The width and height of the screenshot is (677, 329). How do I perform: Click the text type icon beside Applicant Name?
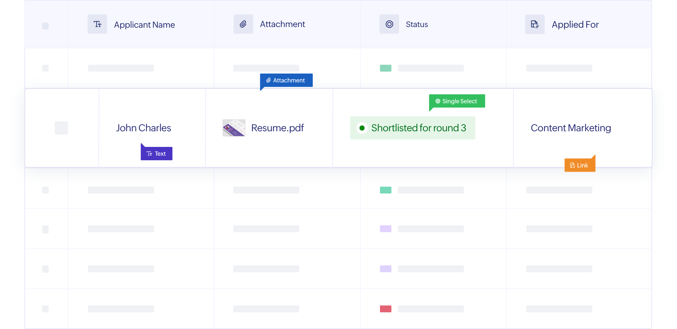click(x=97, y=24)
